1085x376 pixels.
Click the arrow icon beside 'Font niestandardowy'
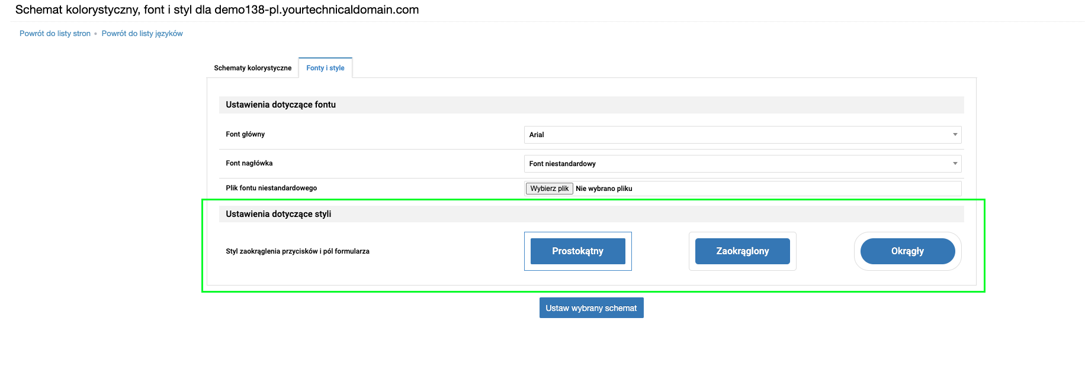[955, 164]
